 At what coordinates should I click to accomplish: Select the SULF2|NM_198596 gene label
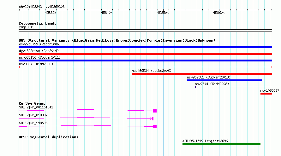[x=33, y=123]
